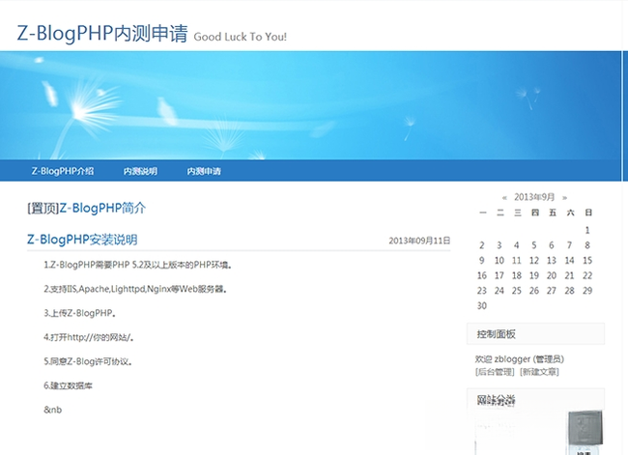
Task: Open the pinned post Z-BlogPHP简介
Action: click(102, 208)
